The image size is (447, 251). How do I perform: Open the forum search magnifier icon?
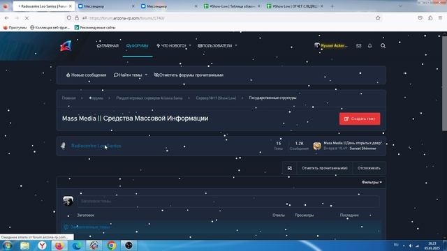coord(383,46)
